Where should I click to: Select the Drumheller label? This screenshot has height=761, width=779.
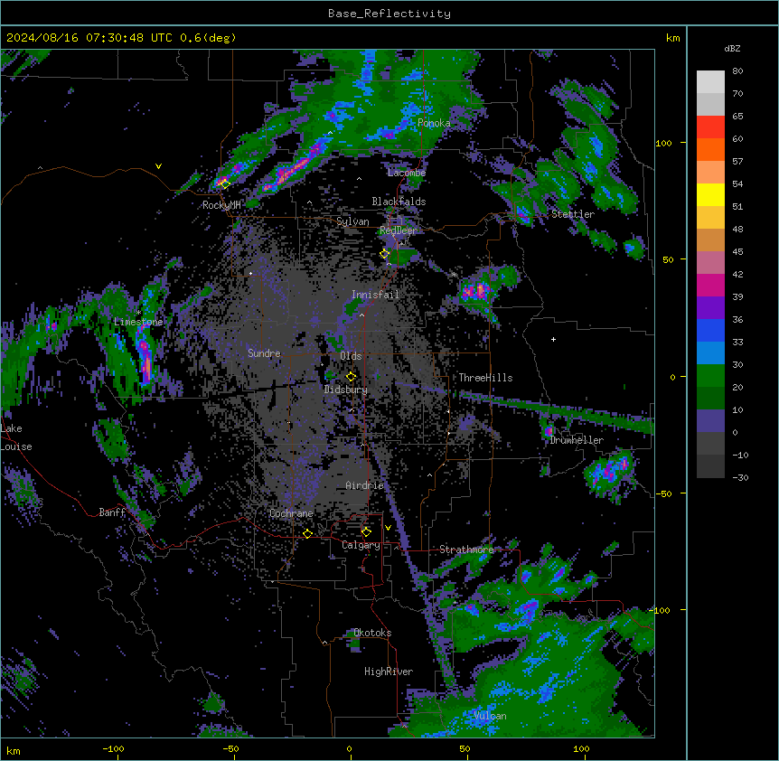pos(577,440)
